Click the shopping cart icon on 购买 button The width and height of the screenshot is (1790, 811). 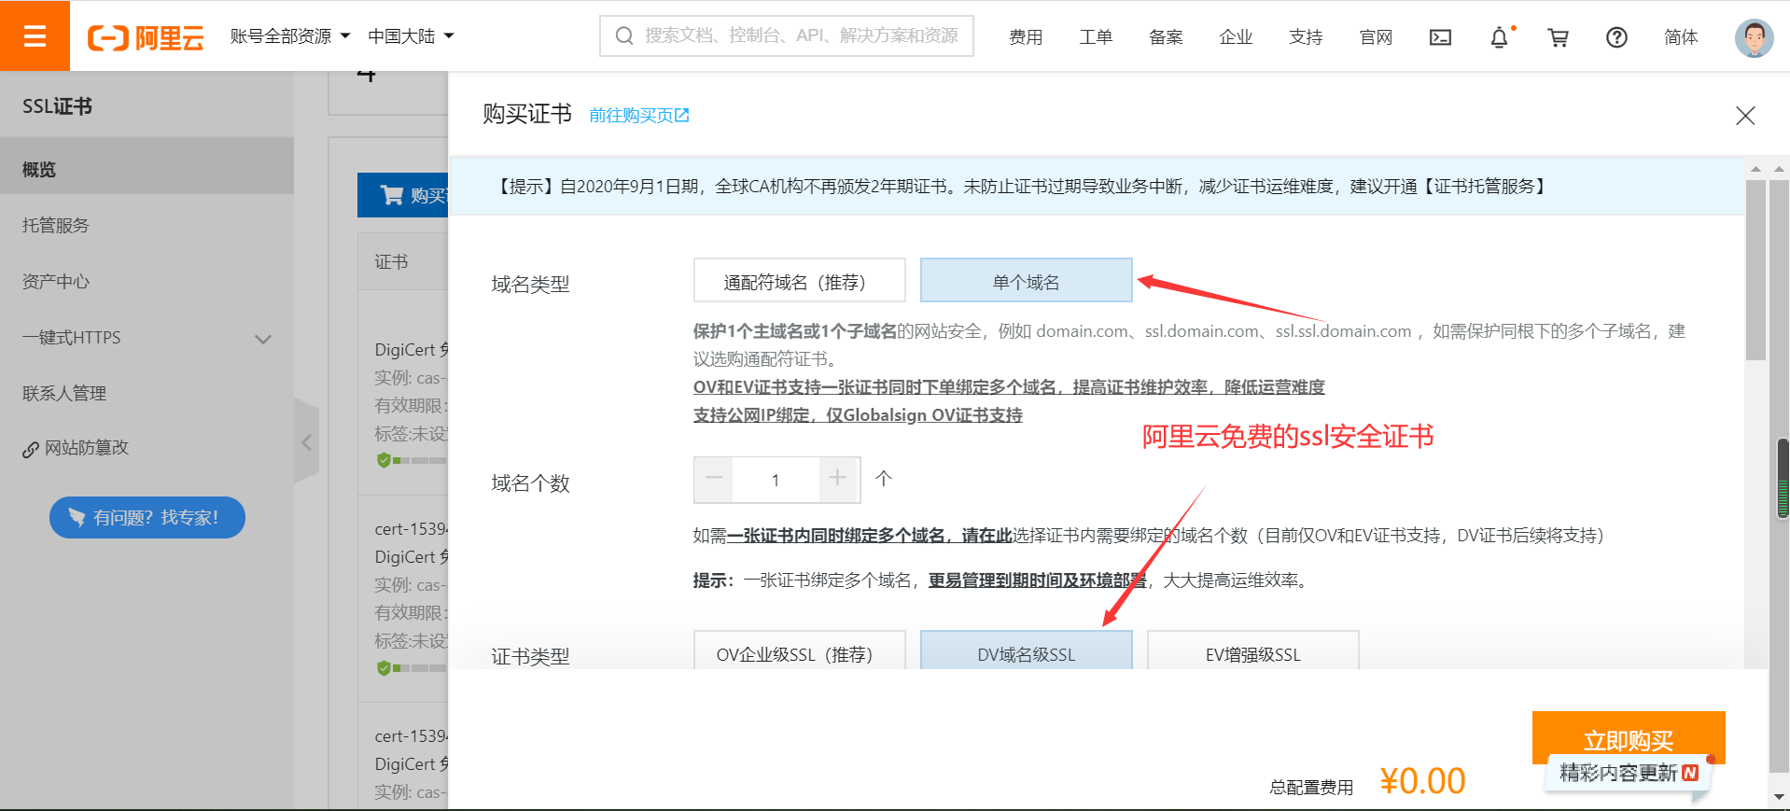click(391, 195)
